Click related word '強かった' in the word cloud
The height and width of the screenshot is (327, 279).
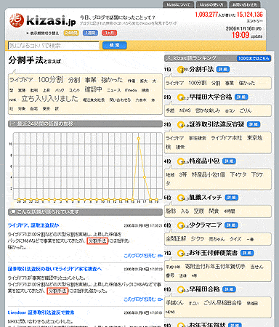pos(112,80)
